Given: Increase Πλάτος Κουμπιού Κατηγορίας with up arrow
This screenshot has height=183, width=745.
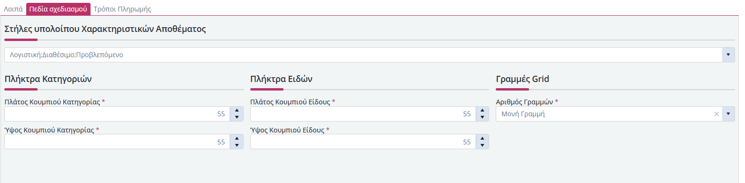Looking at the screenshot, I should click(237, 111).
